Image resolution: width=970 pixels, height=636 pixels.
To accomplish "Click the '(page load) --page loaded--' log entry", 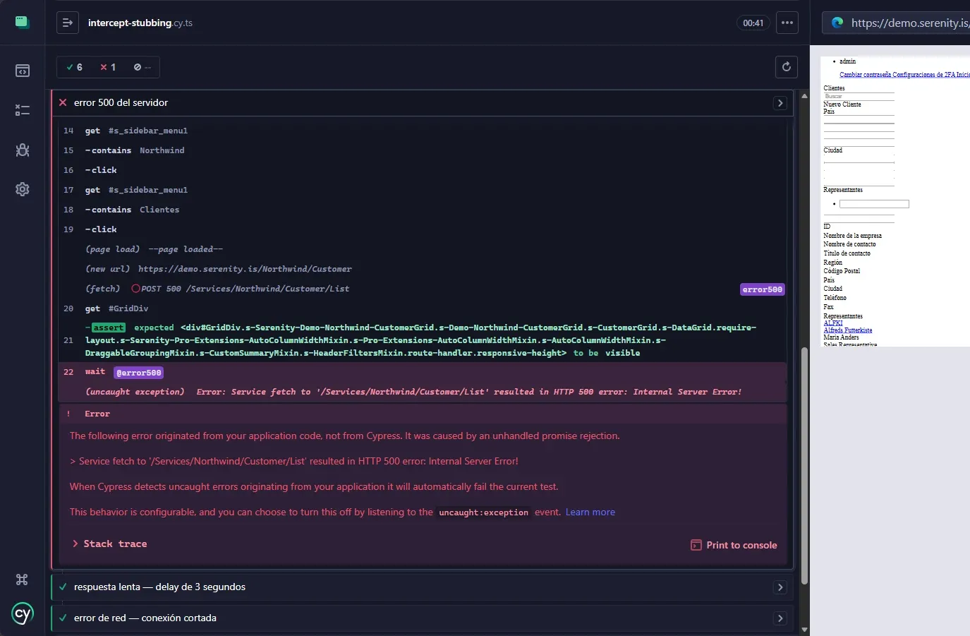I will pyautogui.click(x=422, y=249).
